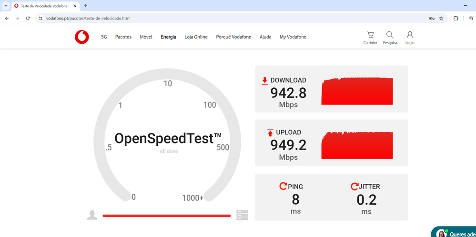The width and height of the screenshot is (476, 237).
Task: Click the 500 gauge label
Action: tap(223, 147)
